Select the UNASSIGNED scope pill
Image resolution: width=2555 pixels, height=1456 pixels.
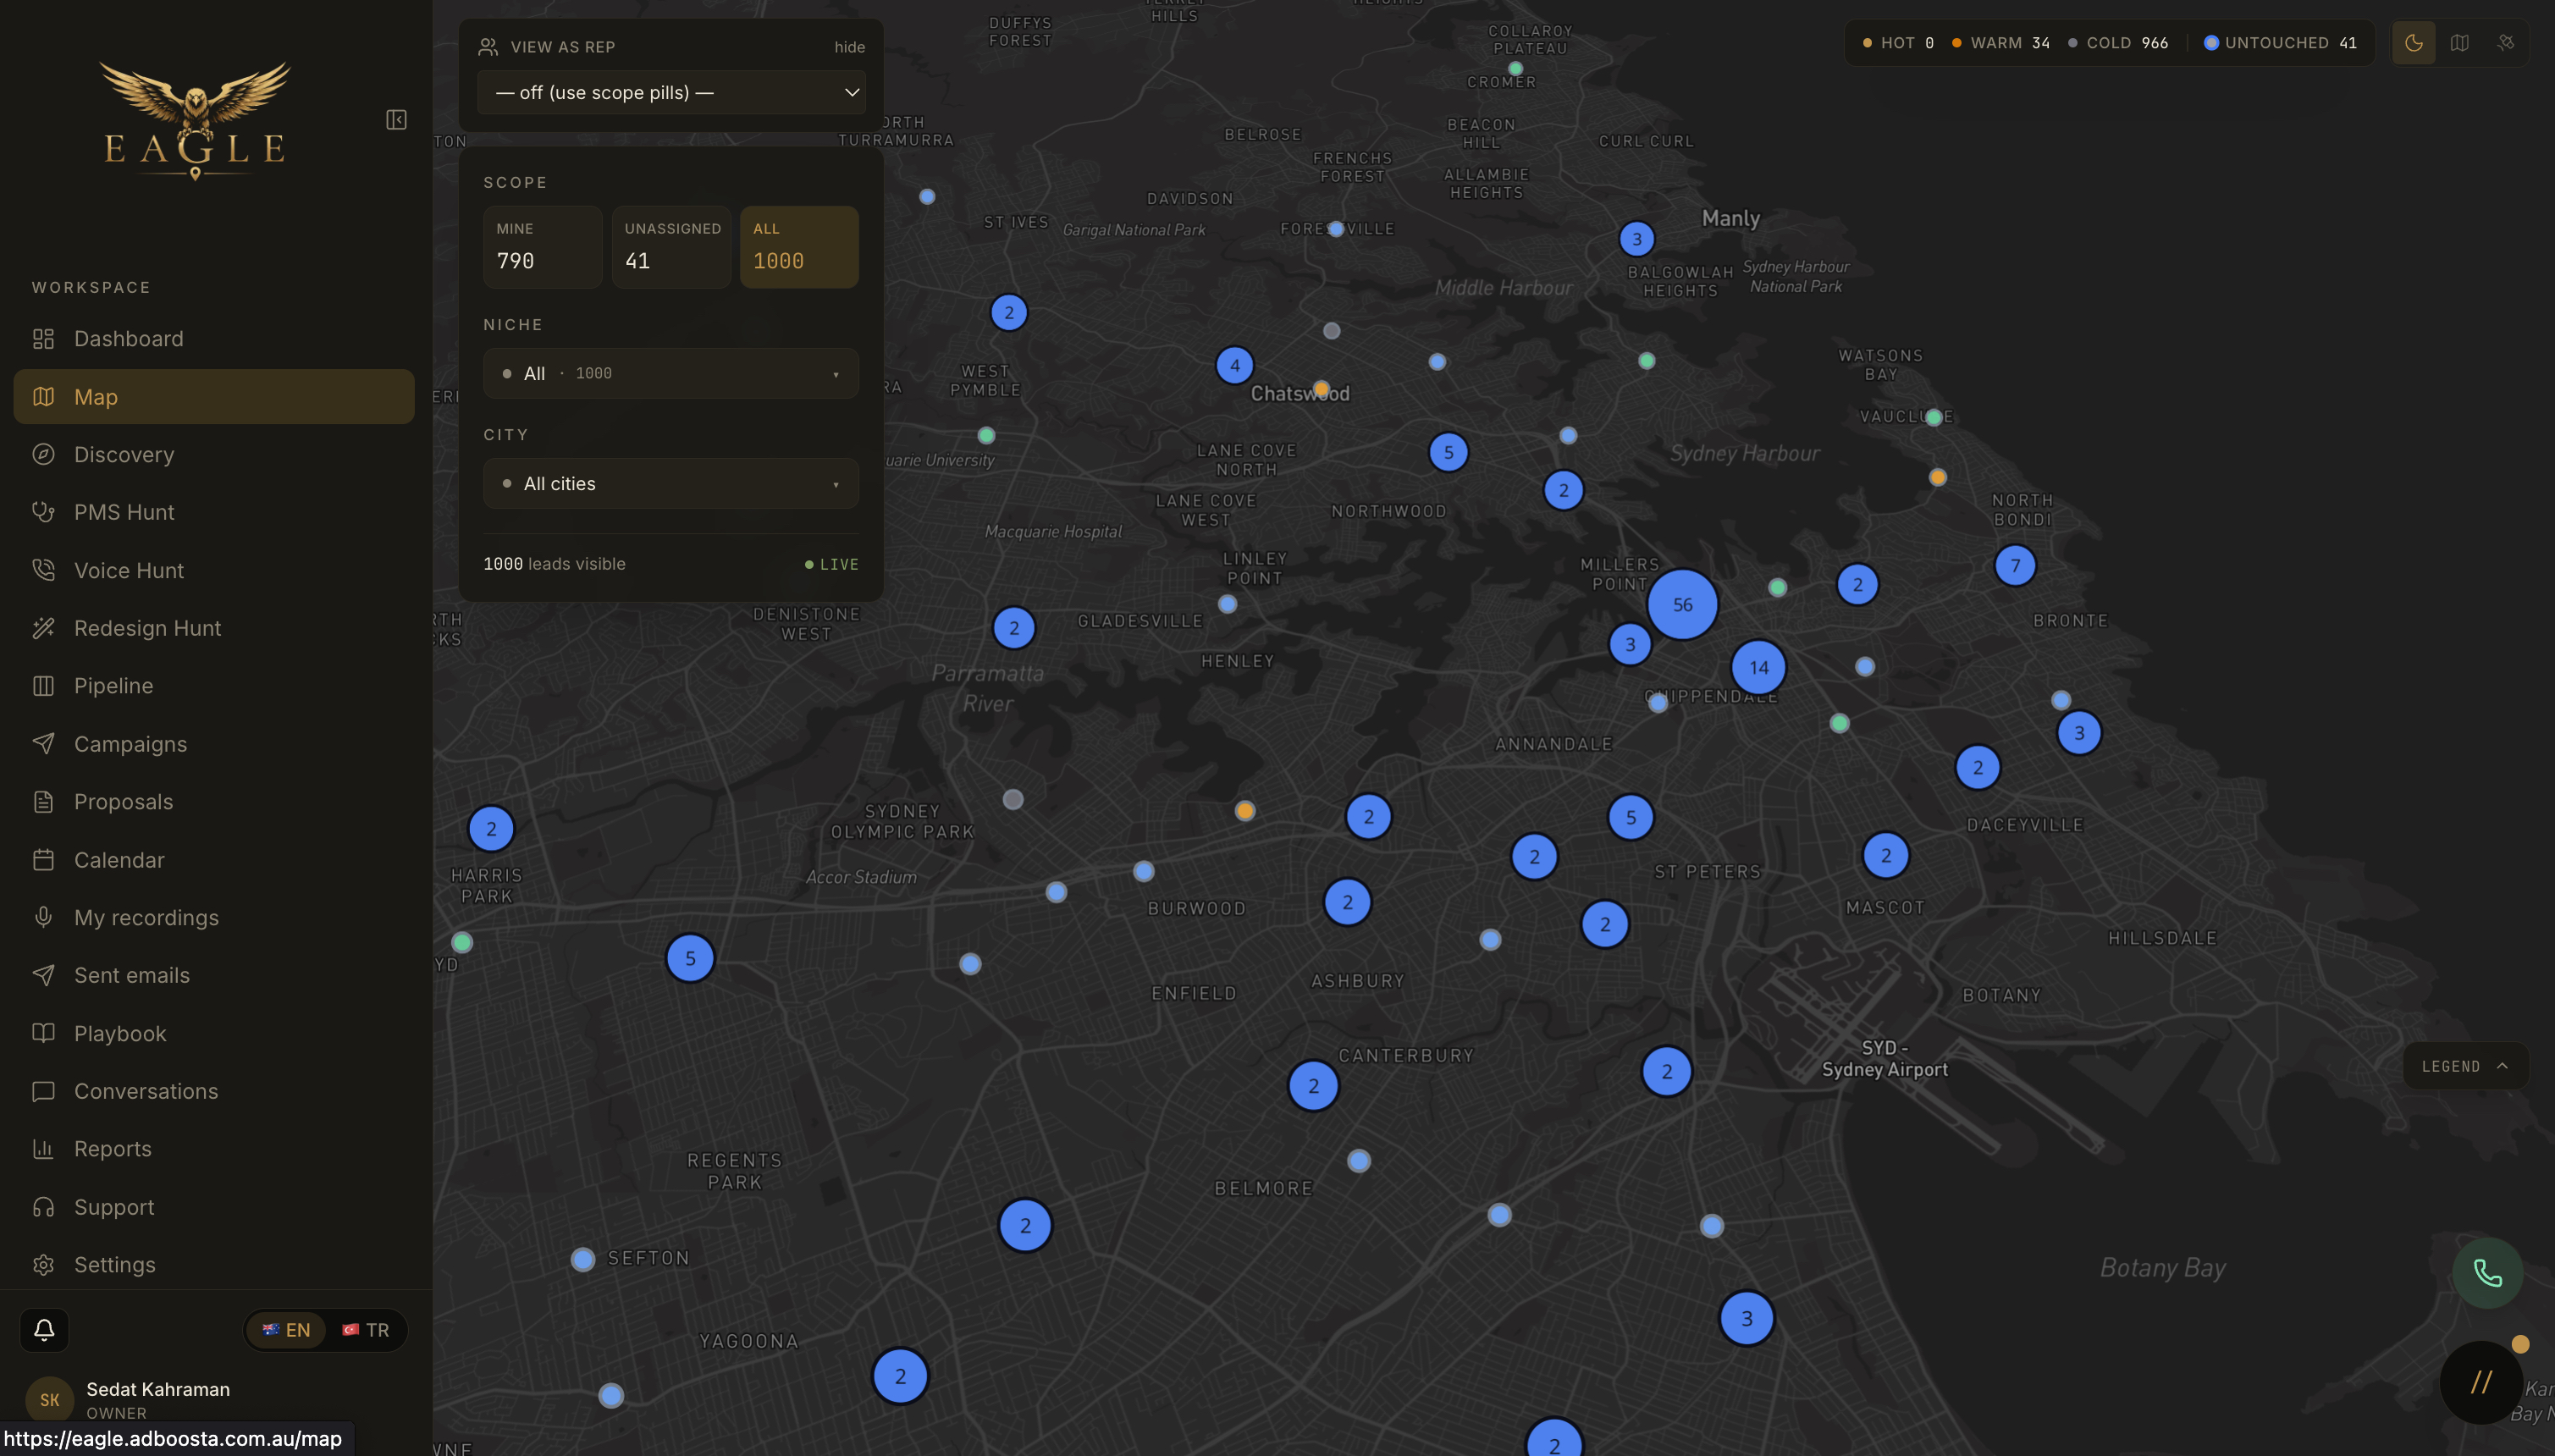[671, 247]
